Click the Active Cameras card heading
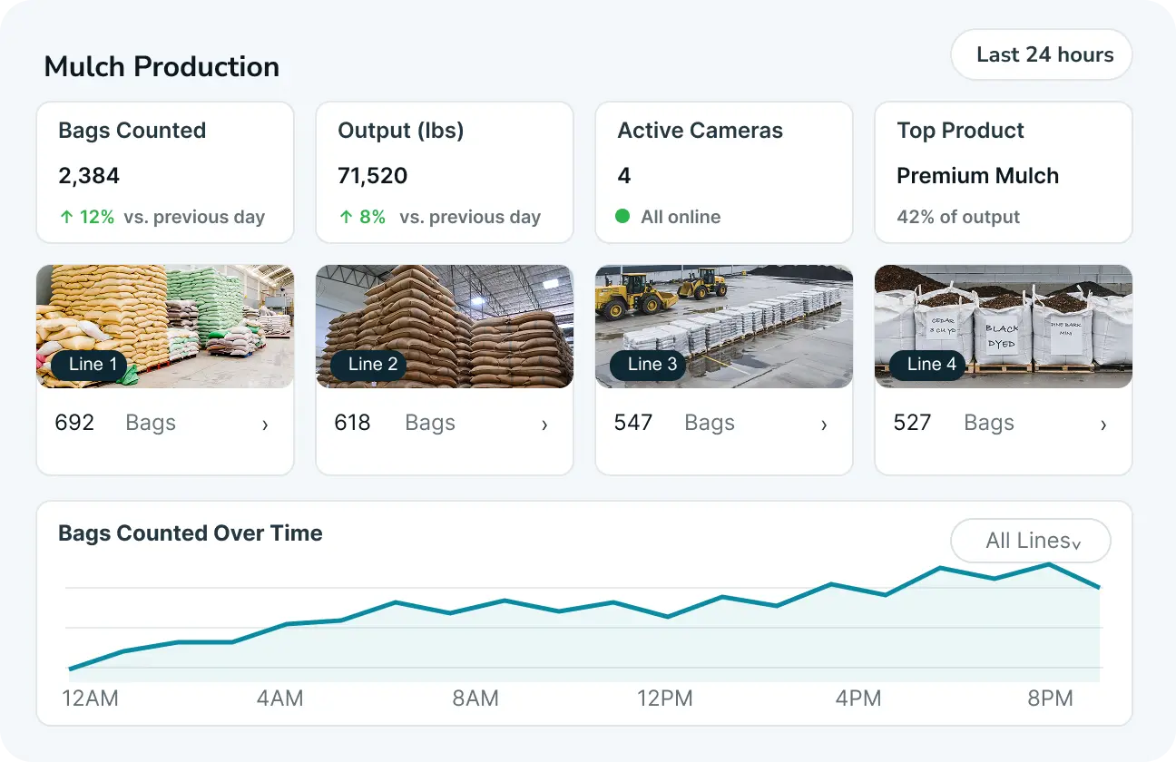This screenshot has width=1176, height=762. (x=700, y=131)
